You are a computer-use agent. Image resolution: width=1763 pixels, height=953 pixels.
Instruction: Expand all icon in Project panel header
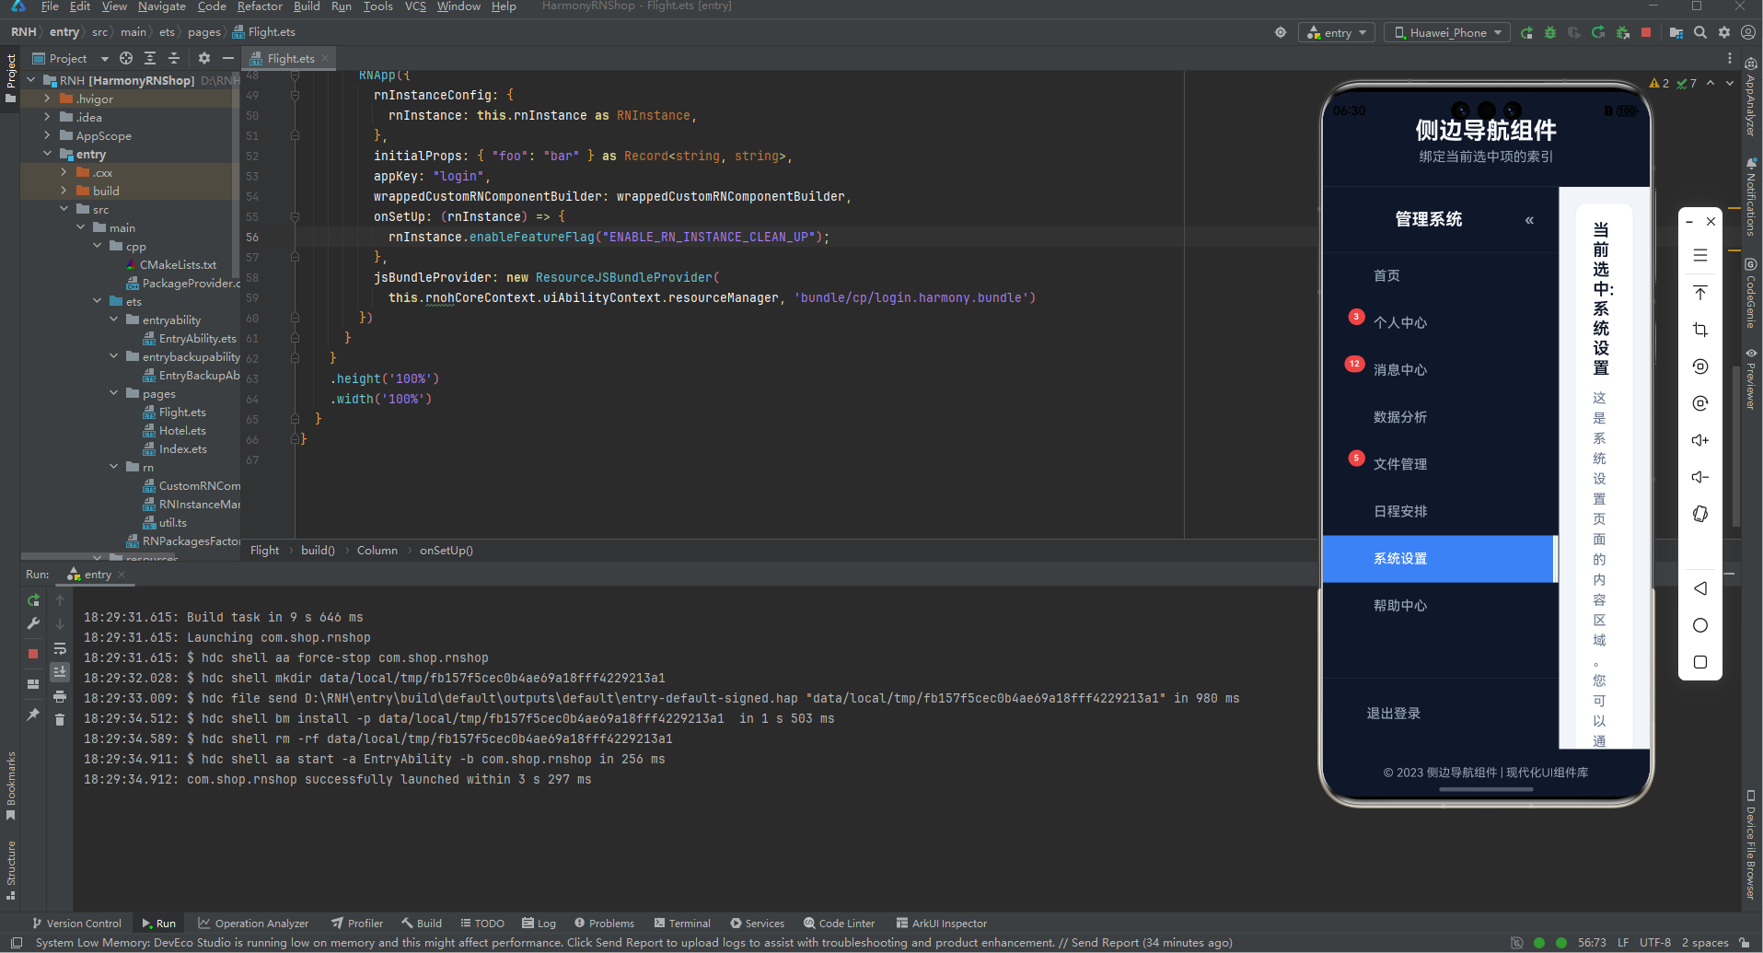tap(150, 58)
